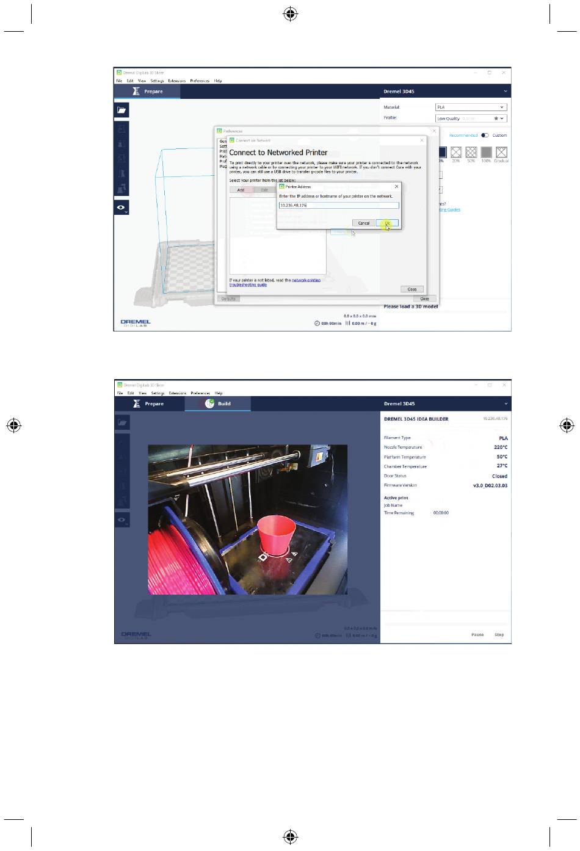Screen dimensions: 580x851
Task: Click the Add printer button
Action: coord(241,190)
